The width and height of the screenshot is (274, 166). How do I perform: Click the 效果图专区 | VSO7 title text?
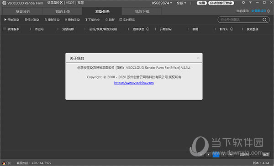pos(61,3)
